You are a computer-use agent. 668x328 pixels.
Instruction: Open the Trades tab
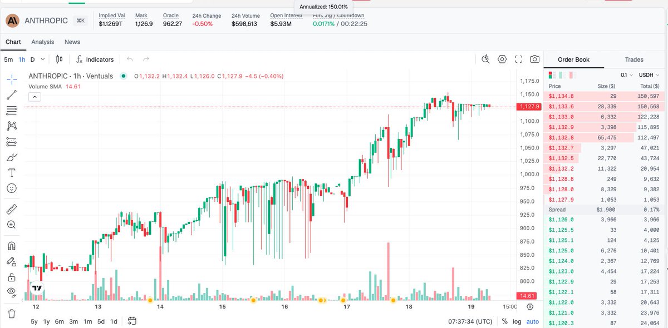(x=634, y=59)
